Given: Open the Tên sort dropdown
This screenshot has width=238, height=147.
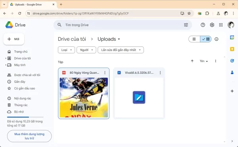Looking at the screenshot, I should 204,61.
